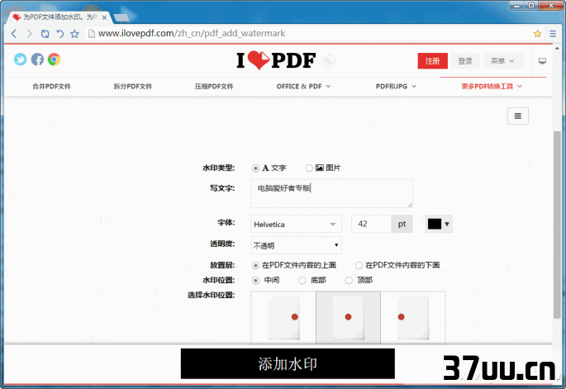Expand the OFFICE & PDF menu

pos(303,86)
